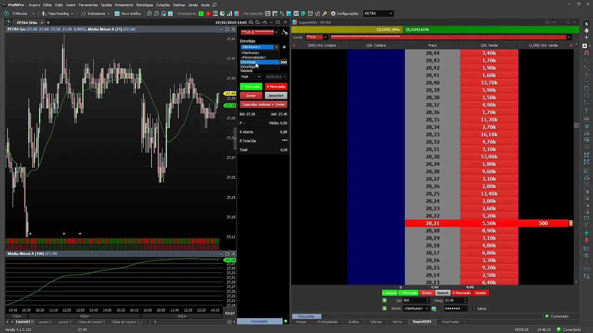
Task: Click the plus icon beside Estratégia dropdown
Action: tap(284, 47)
